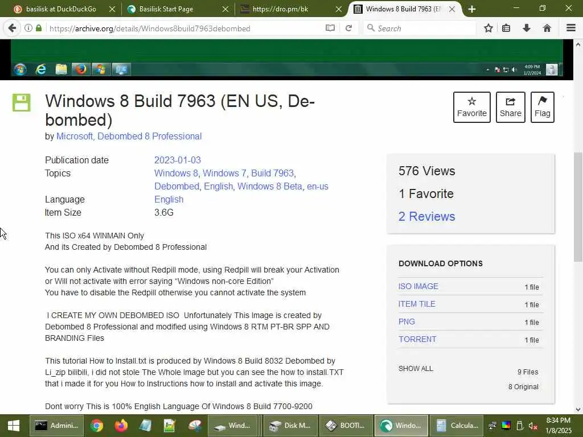583x437 pixels.
Task: Click the 3.6G item size value
Action: 164,213
